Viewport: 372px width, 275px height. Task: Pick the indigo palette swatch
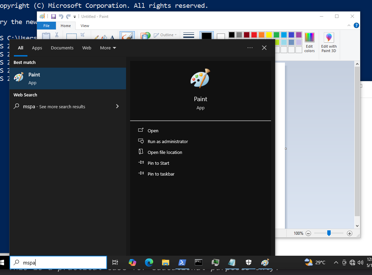click(x=291, y=35)
